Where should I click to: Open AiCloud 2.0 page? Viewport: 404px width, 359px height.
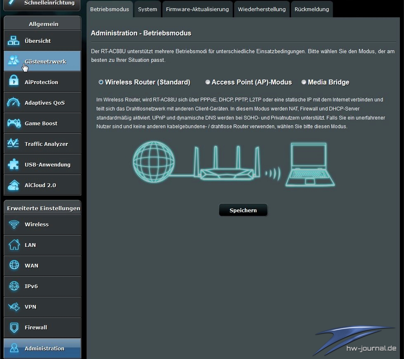click(x=42, y=185)
